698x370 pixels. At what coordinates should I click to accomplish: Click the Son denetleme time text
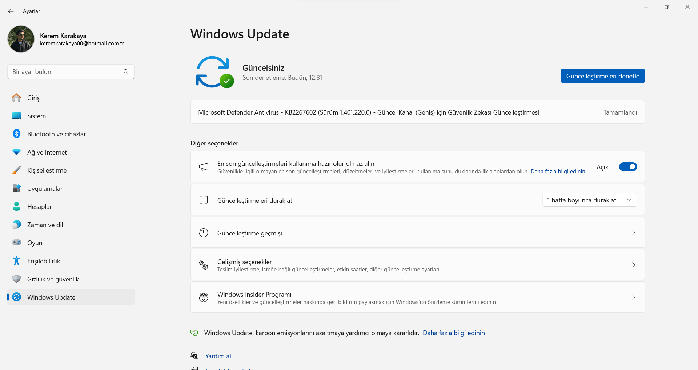[x=282, y=78]
